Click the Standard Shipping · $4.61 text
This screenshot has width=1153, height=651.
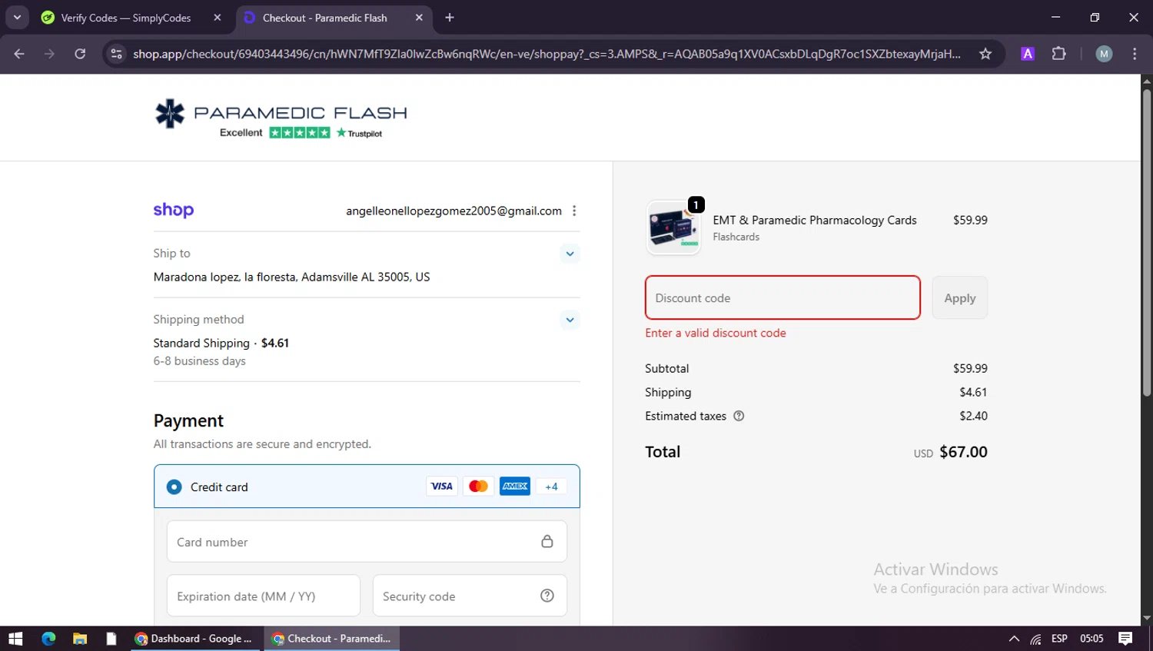221,343
